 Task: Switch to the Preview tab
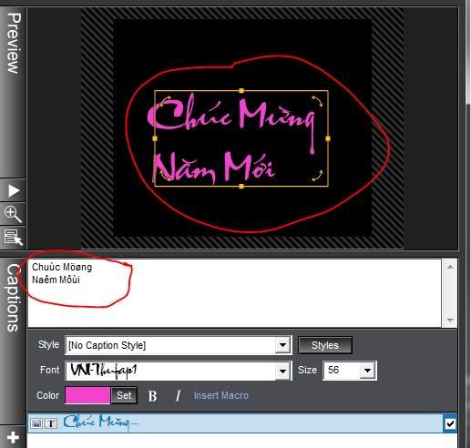point(14,43)
